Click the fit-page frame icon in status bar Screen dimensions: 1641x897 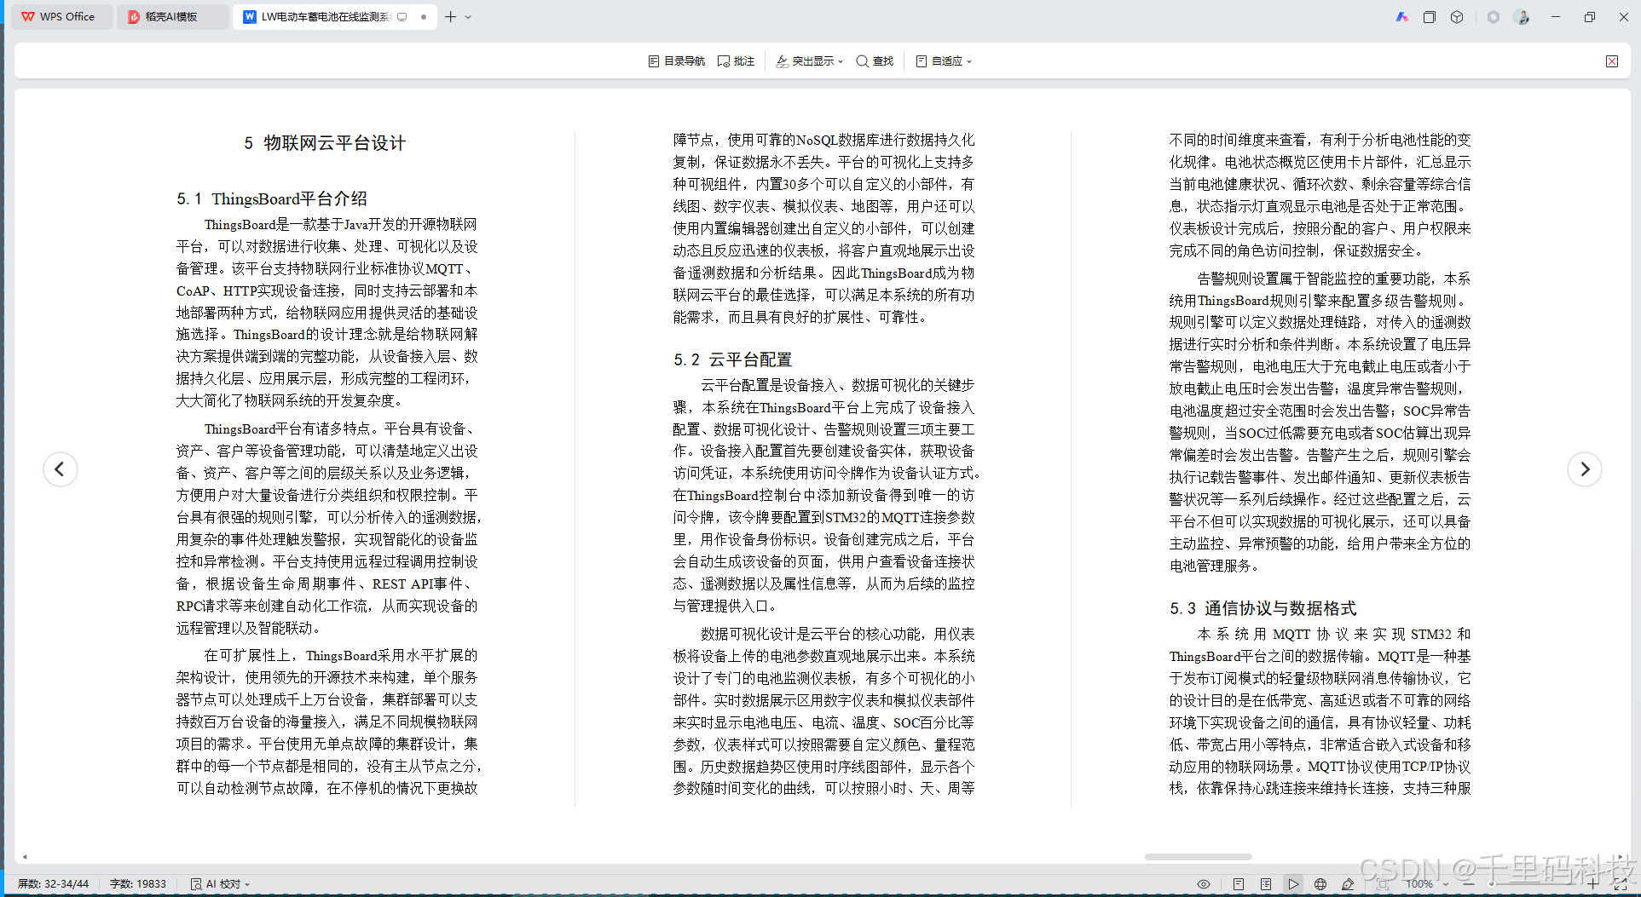[1383, 884]
